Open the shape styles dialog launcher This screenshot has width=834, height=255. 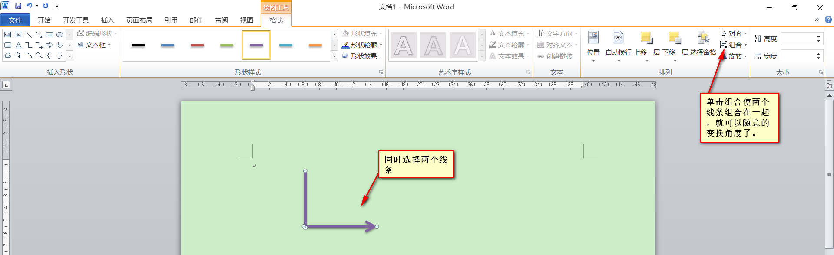coord(381,72)
